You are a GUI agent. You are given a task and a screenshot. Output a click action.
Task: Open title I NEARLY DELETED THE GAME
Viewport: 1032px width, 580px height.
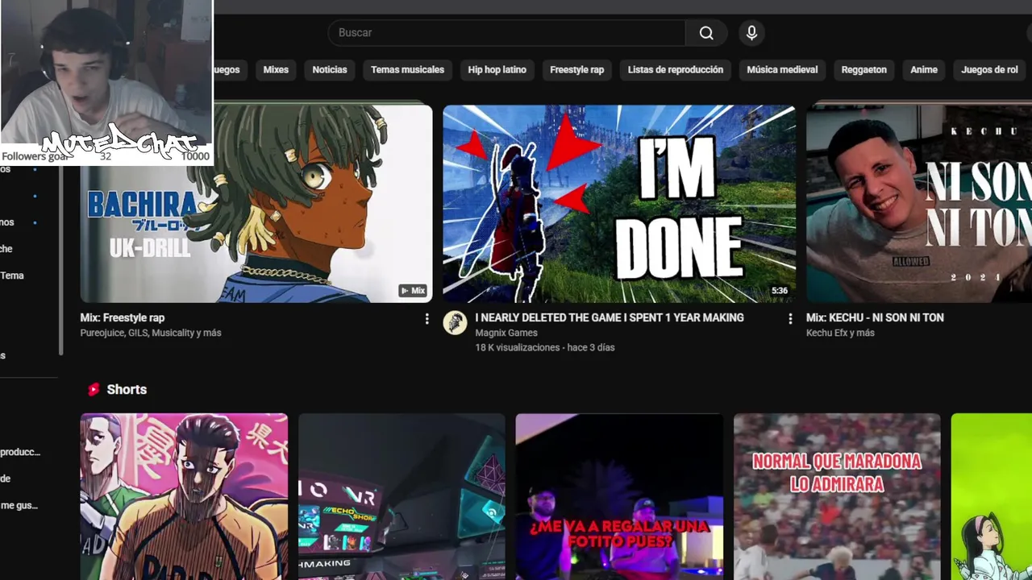(x=610, y=317)
